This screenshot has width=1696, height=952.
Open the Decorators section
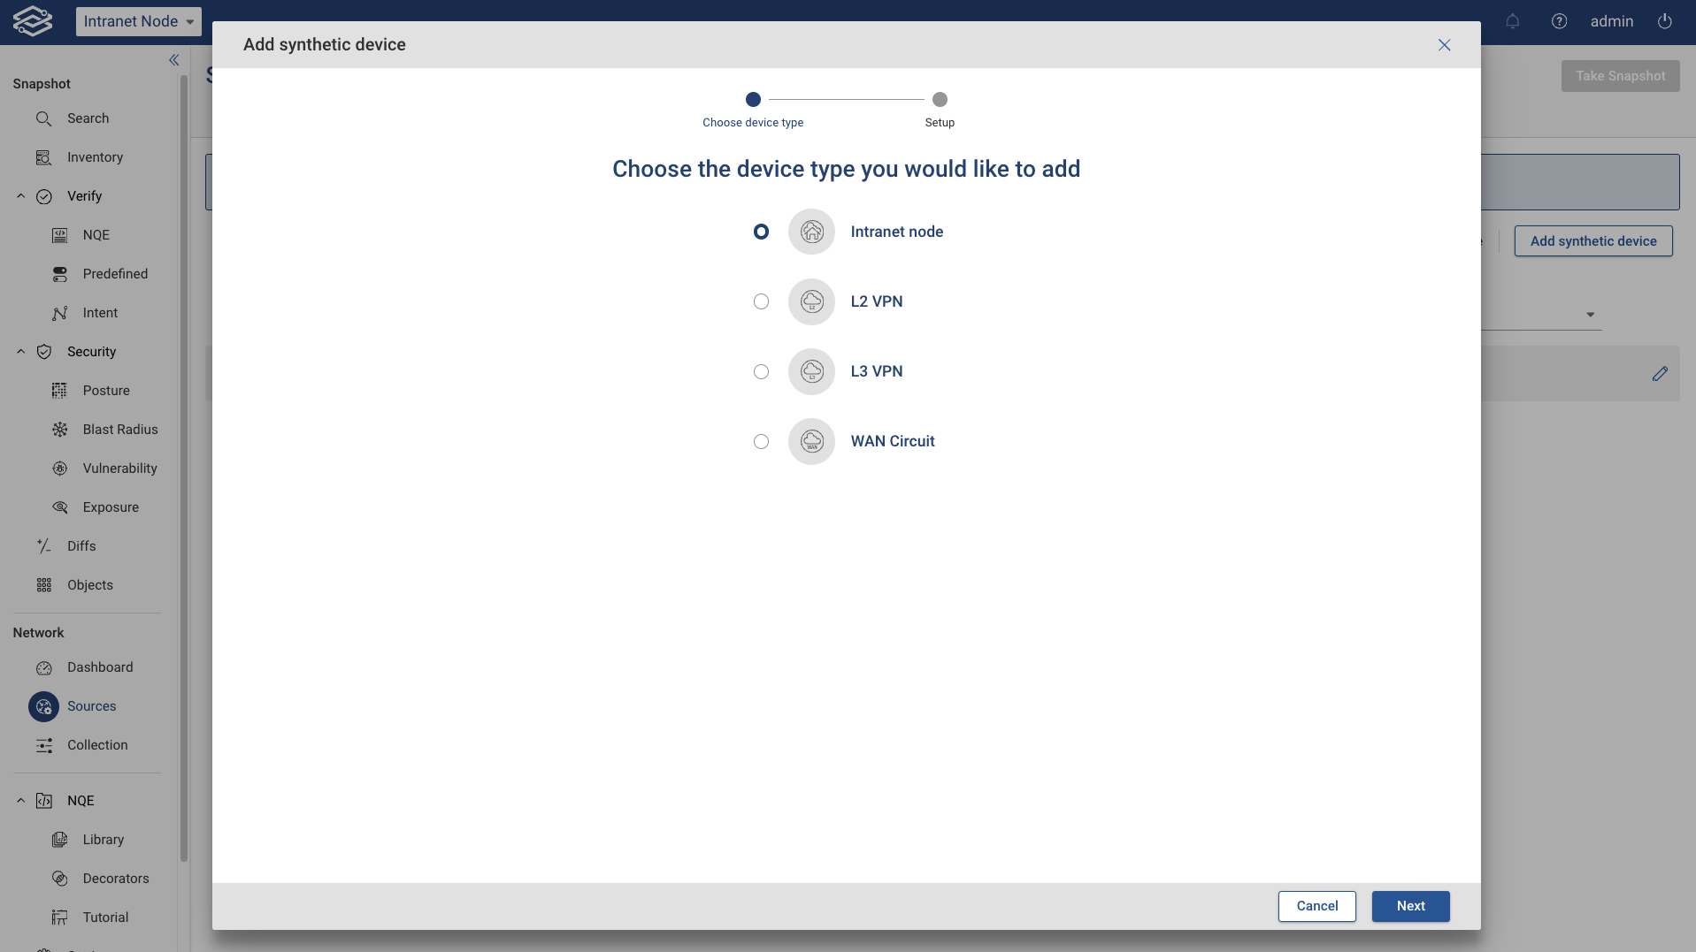click(x=116, y=878)
